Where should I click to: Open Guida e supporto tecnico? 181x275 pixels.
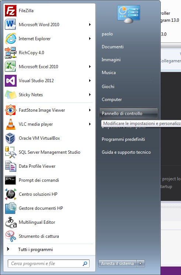click(x=126, y=152)
